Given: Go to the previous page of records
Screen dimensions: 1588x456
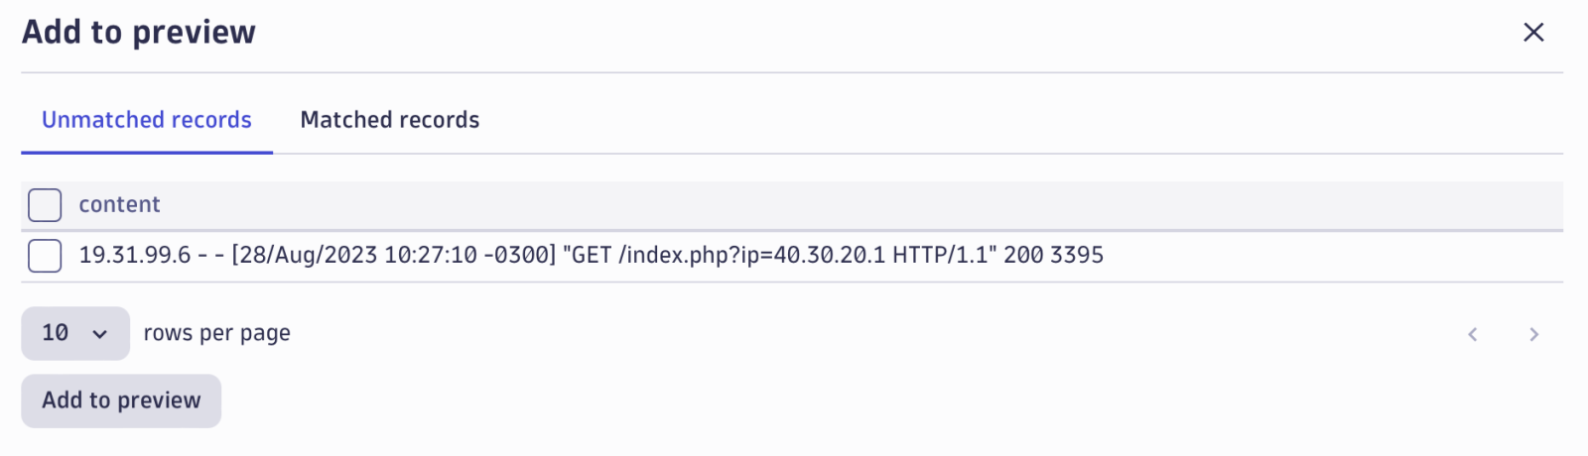Looking at the screenshot, I should tap(1473, 334).
